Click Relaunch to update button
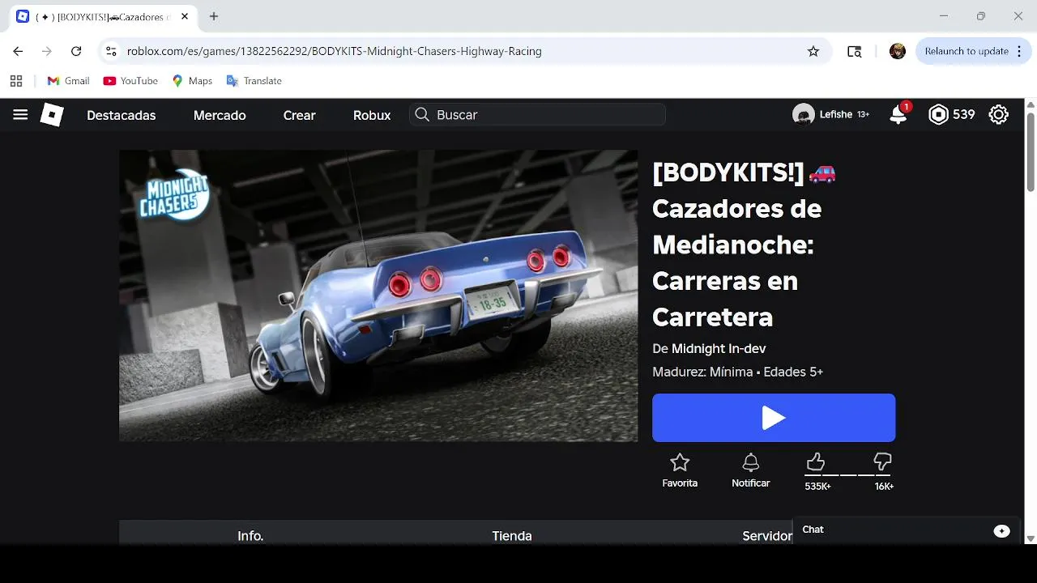 (967, 51)
